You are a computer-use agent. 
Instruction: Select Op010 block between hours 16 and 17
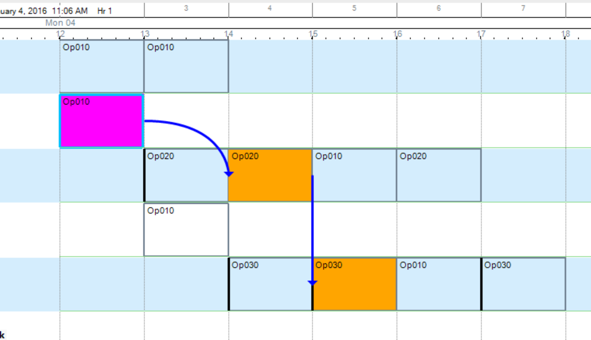coord(439,284)
